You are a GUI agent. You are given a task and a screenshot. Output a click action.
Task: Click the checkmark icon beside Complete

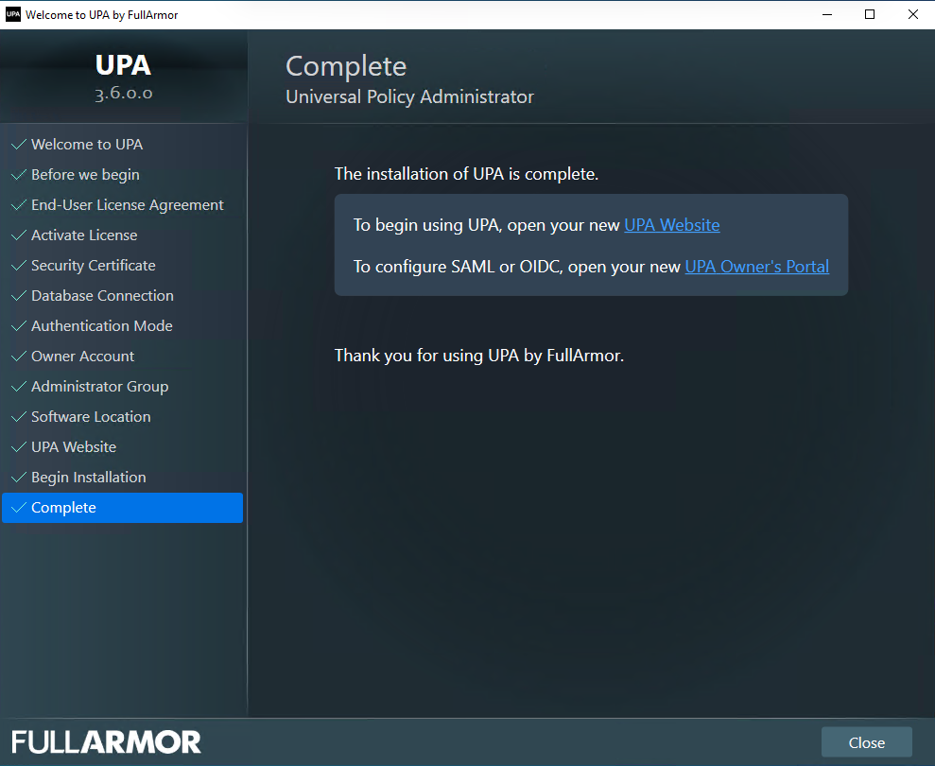[x=17, y=508]
